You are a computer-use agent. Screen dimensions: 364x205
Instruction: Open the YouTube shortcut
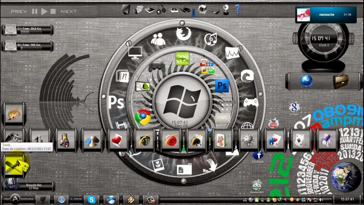(273, 124)
